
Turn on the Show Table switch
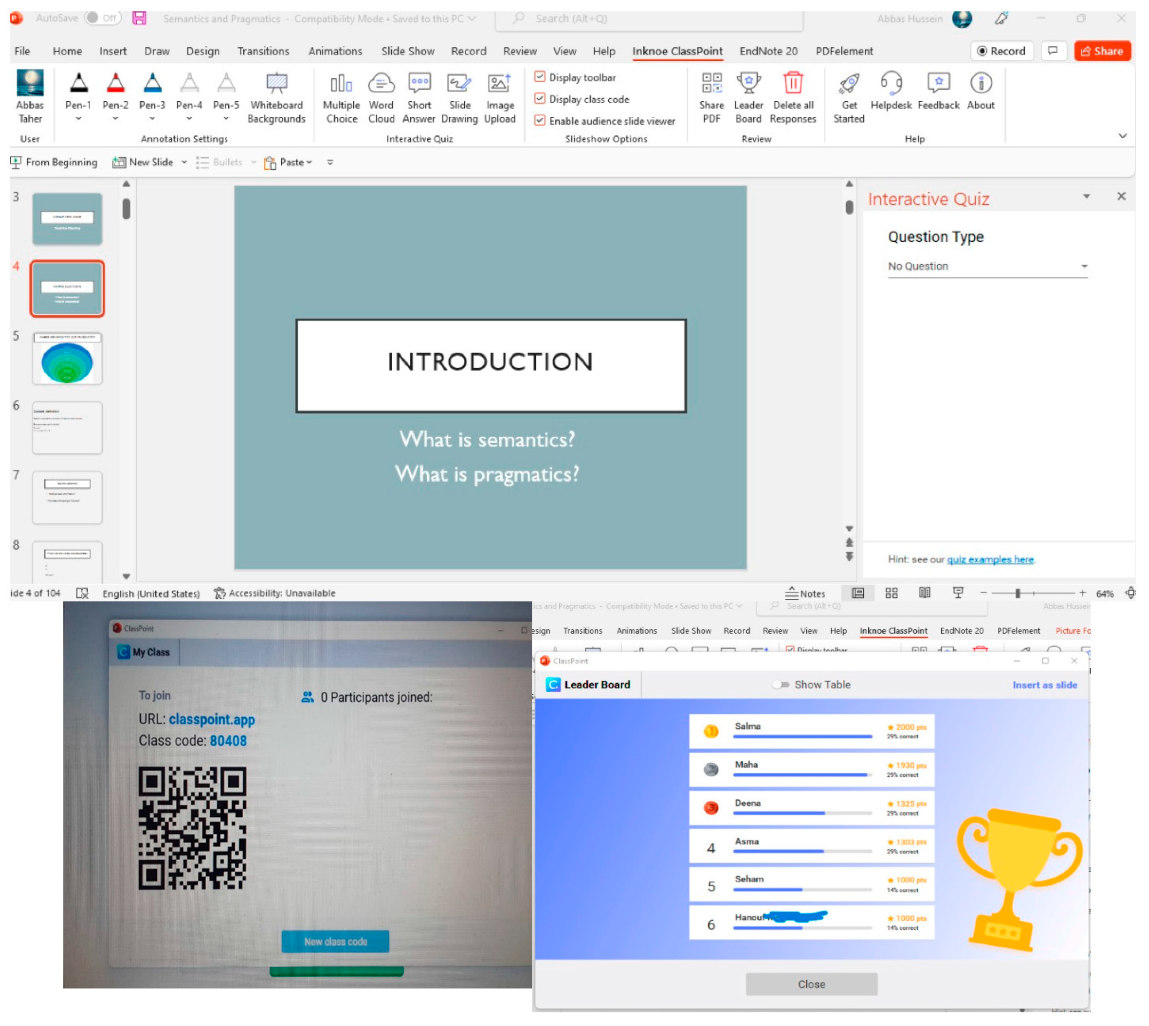(x=781, y=684)
